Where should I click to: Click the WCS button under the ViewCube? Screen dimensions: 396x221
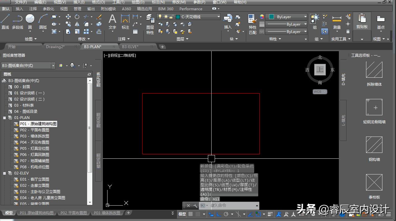319,92
